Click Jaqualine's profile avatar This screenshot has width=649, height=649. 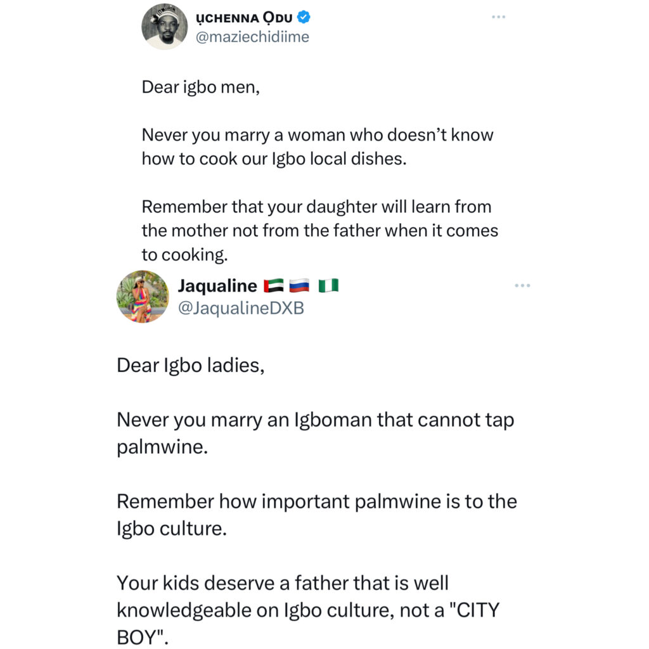coord(143,297)
